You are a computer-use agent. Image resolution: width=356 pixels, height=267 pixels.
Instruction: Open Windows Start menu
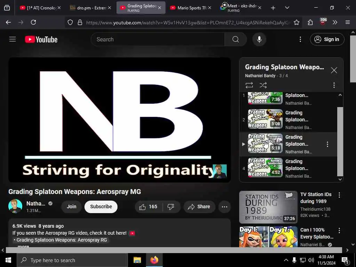tap(8, 260)
